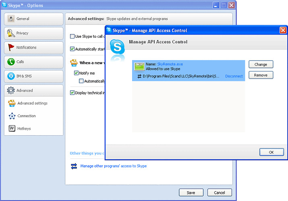Open the General options section

point(33,19)
